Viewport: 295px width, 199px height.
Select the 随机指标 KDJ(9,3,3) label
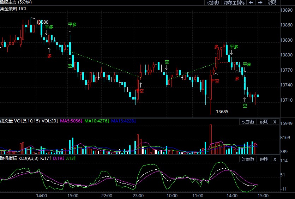pos(19,158)
